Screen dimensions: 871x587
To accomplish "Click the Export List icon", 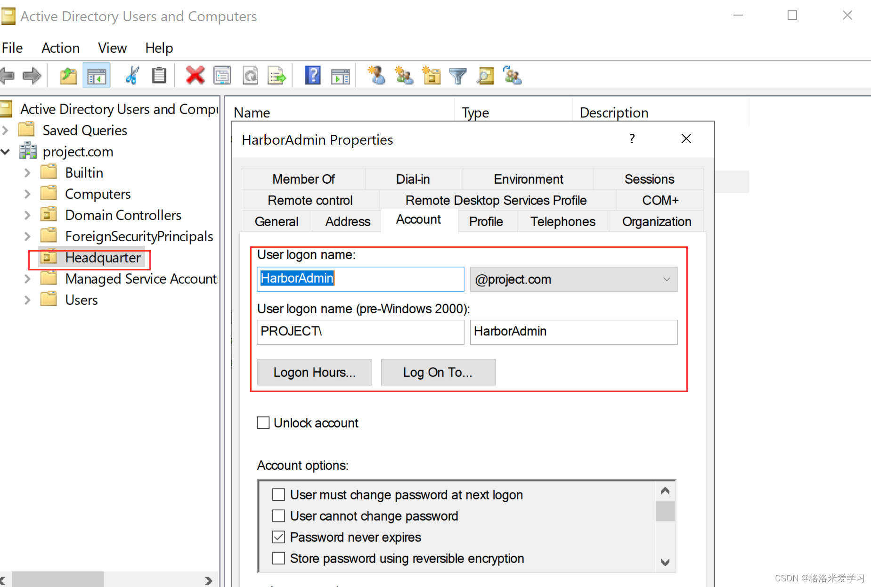I will point(277,75).
